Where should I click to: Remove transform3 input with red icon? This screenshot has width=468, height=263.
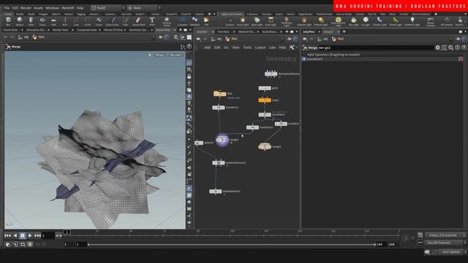point(461,59)
